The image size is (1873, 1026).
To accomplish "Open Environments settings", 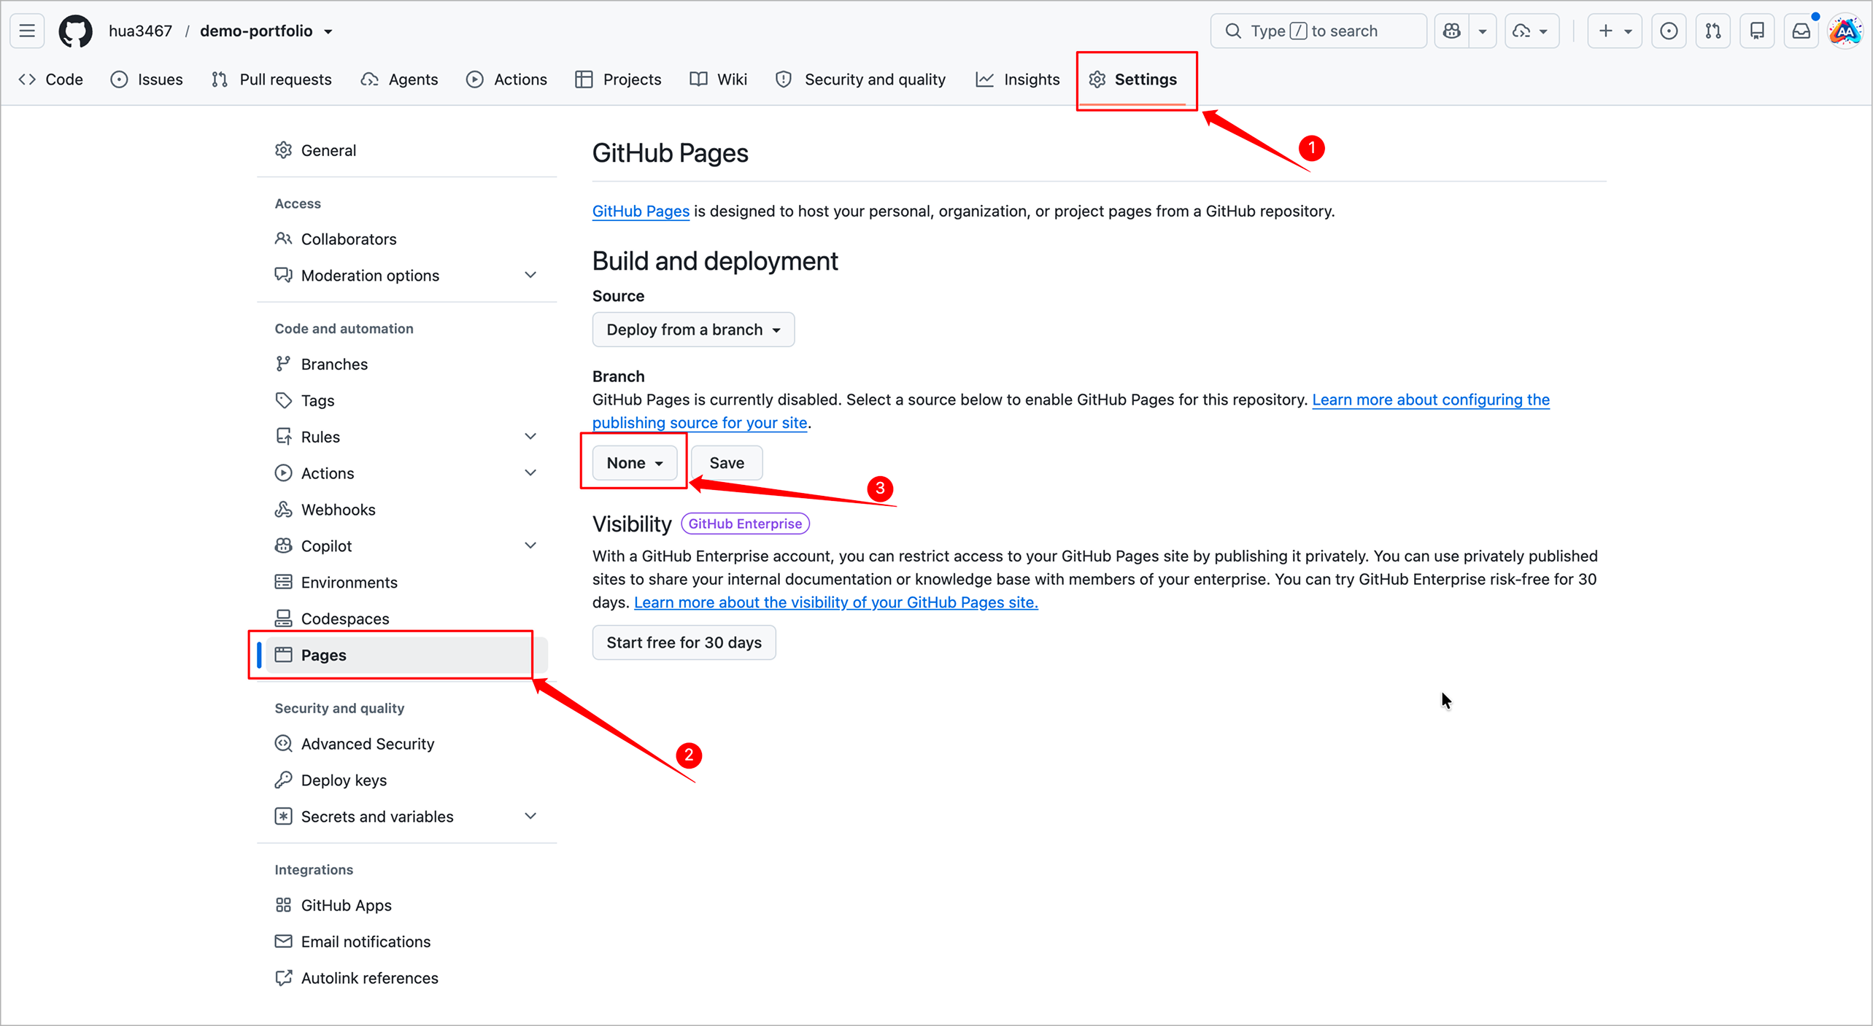I will (407, 582).
